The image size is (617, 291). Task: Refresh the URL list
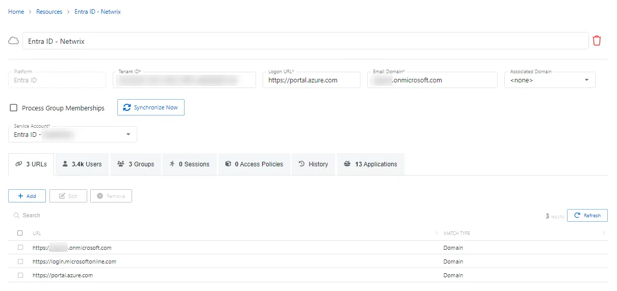click(587, 215)
